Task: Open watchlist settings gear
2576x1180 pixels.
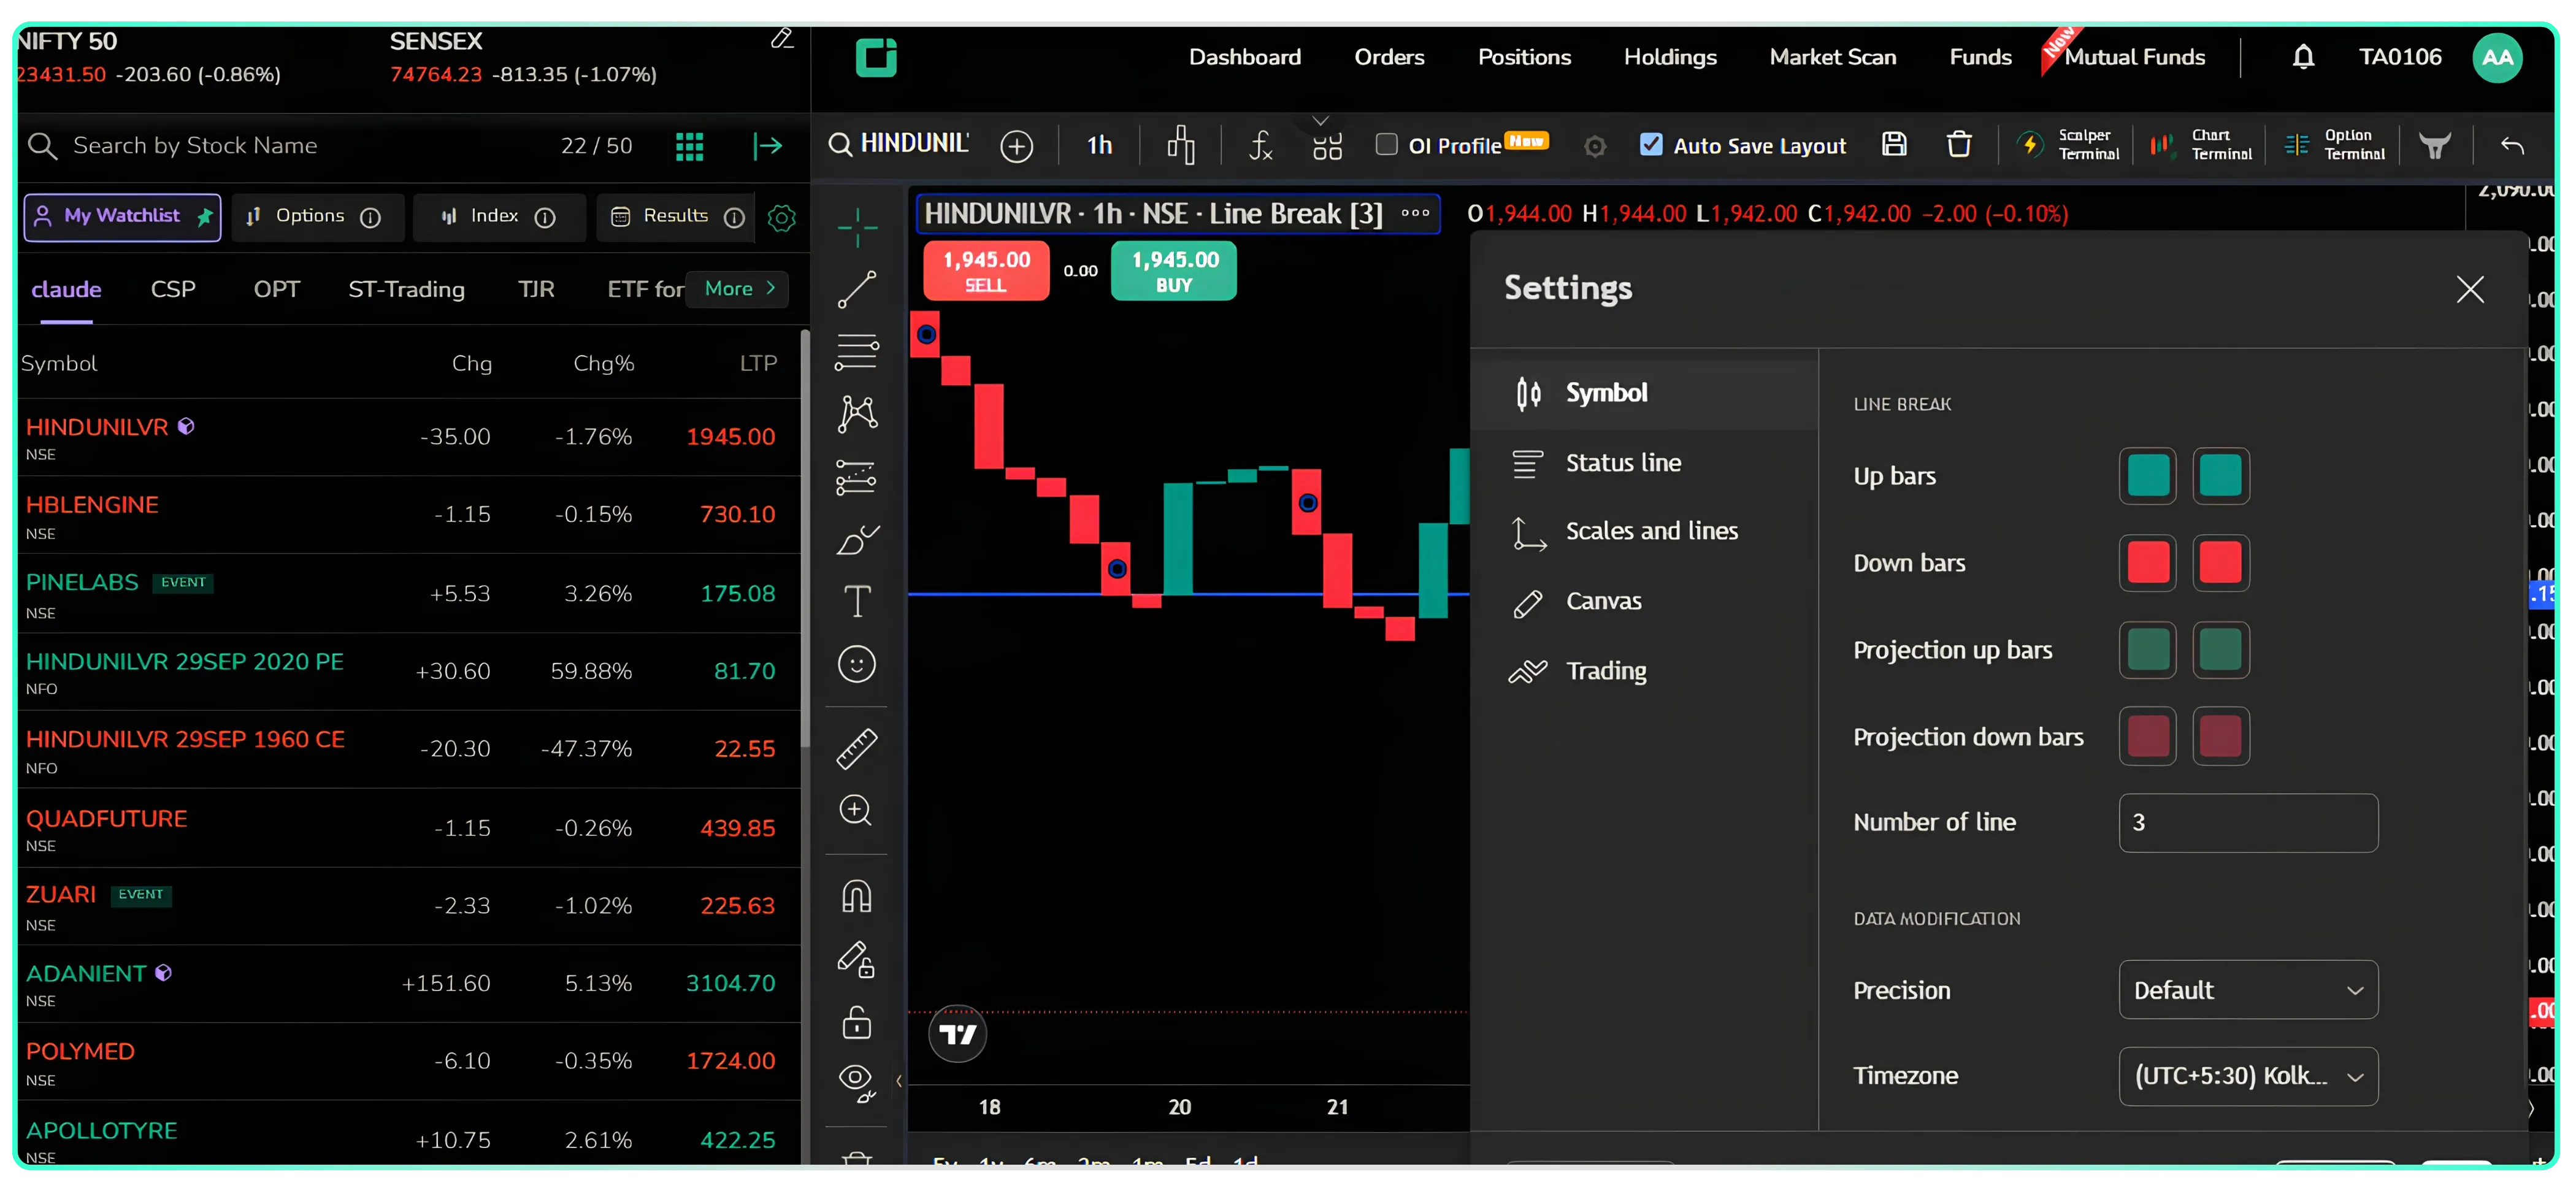Action: tap(781, 217)
